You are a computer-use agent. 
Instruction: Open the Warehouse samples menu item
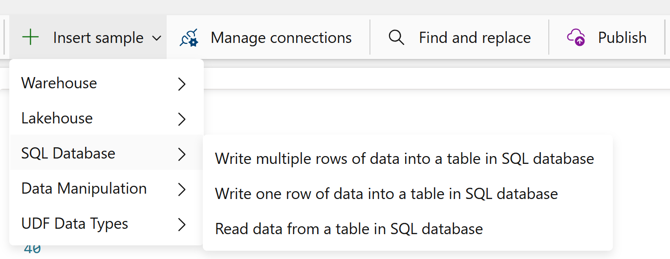click(106, 83)
